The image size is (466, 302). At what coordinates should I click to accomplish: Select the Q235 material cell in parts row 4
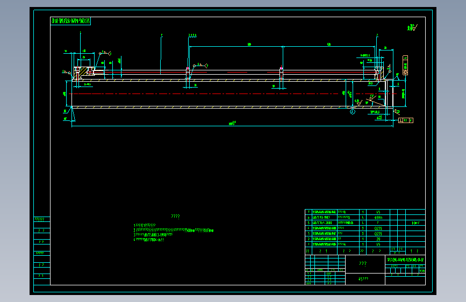click(378, 228)
